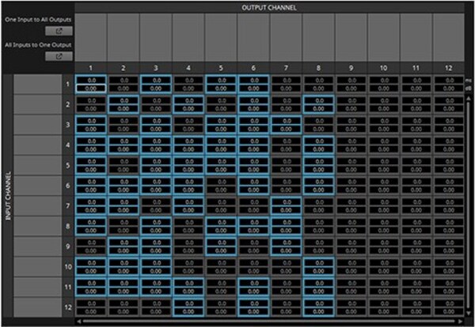Click the right scroll arrow below the matrix
The width and height of the screenshot is (475, 327).
click(x=462, y=321)
